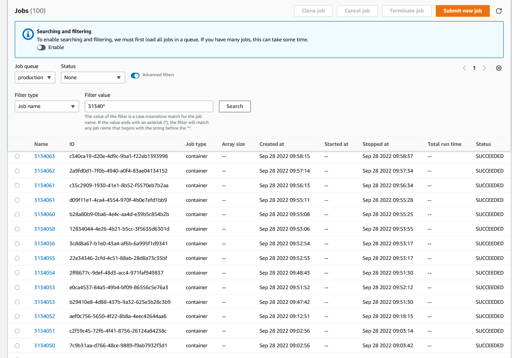Click the previous page chevron
The image size is (512, 358).
(x=464, y=68)
